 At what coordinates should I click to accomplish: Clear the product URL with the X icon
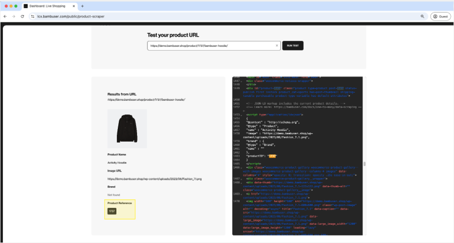tap(277, 46)
